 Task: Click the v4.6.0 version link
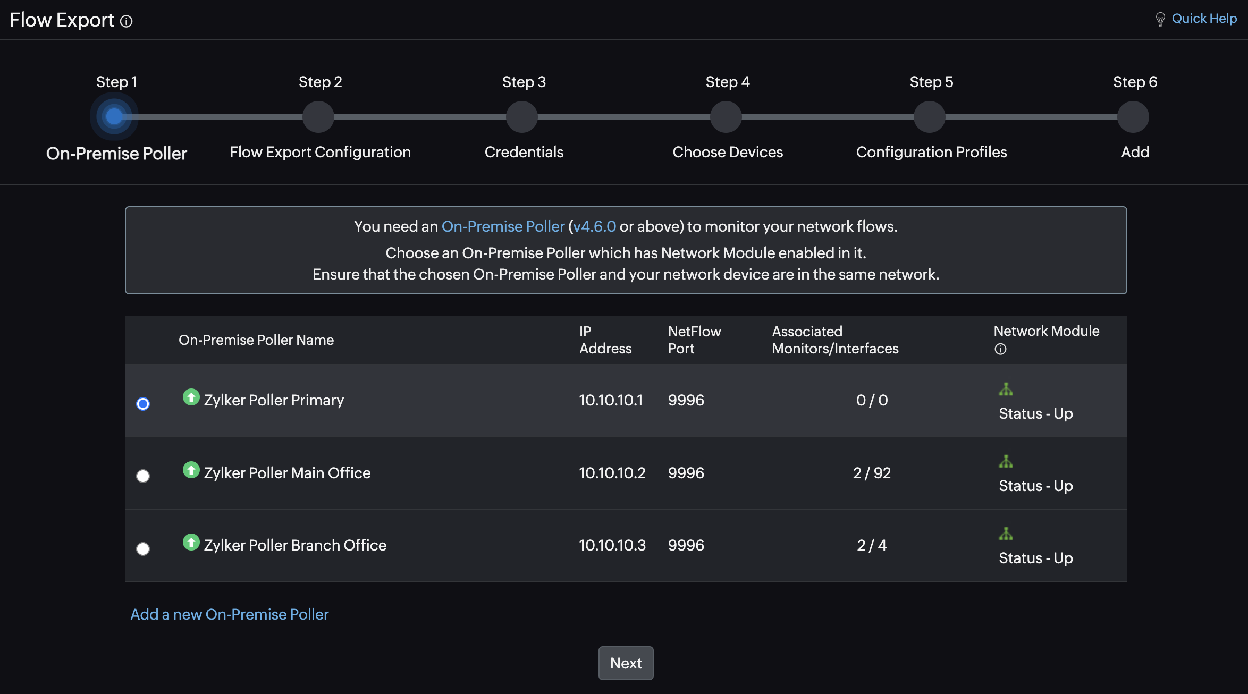(x=594, y=226)
